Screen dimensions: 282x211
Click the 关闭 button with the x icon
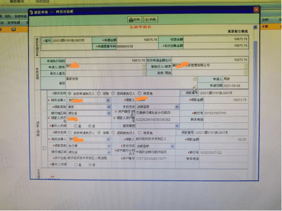151,19
